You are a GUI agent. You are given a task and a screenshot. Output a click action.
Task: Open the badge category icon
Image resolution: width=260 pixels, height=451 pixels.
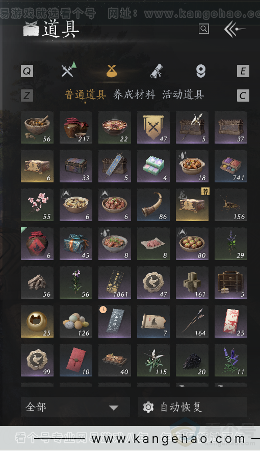pyautogui.click(x=200, y=71)
